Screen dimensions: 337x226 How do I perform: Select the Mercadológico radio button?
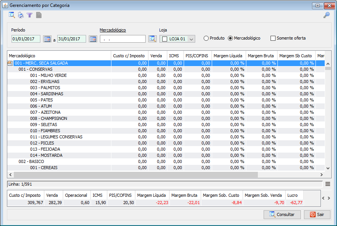click(x=231, y=38)
